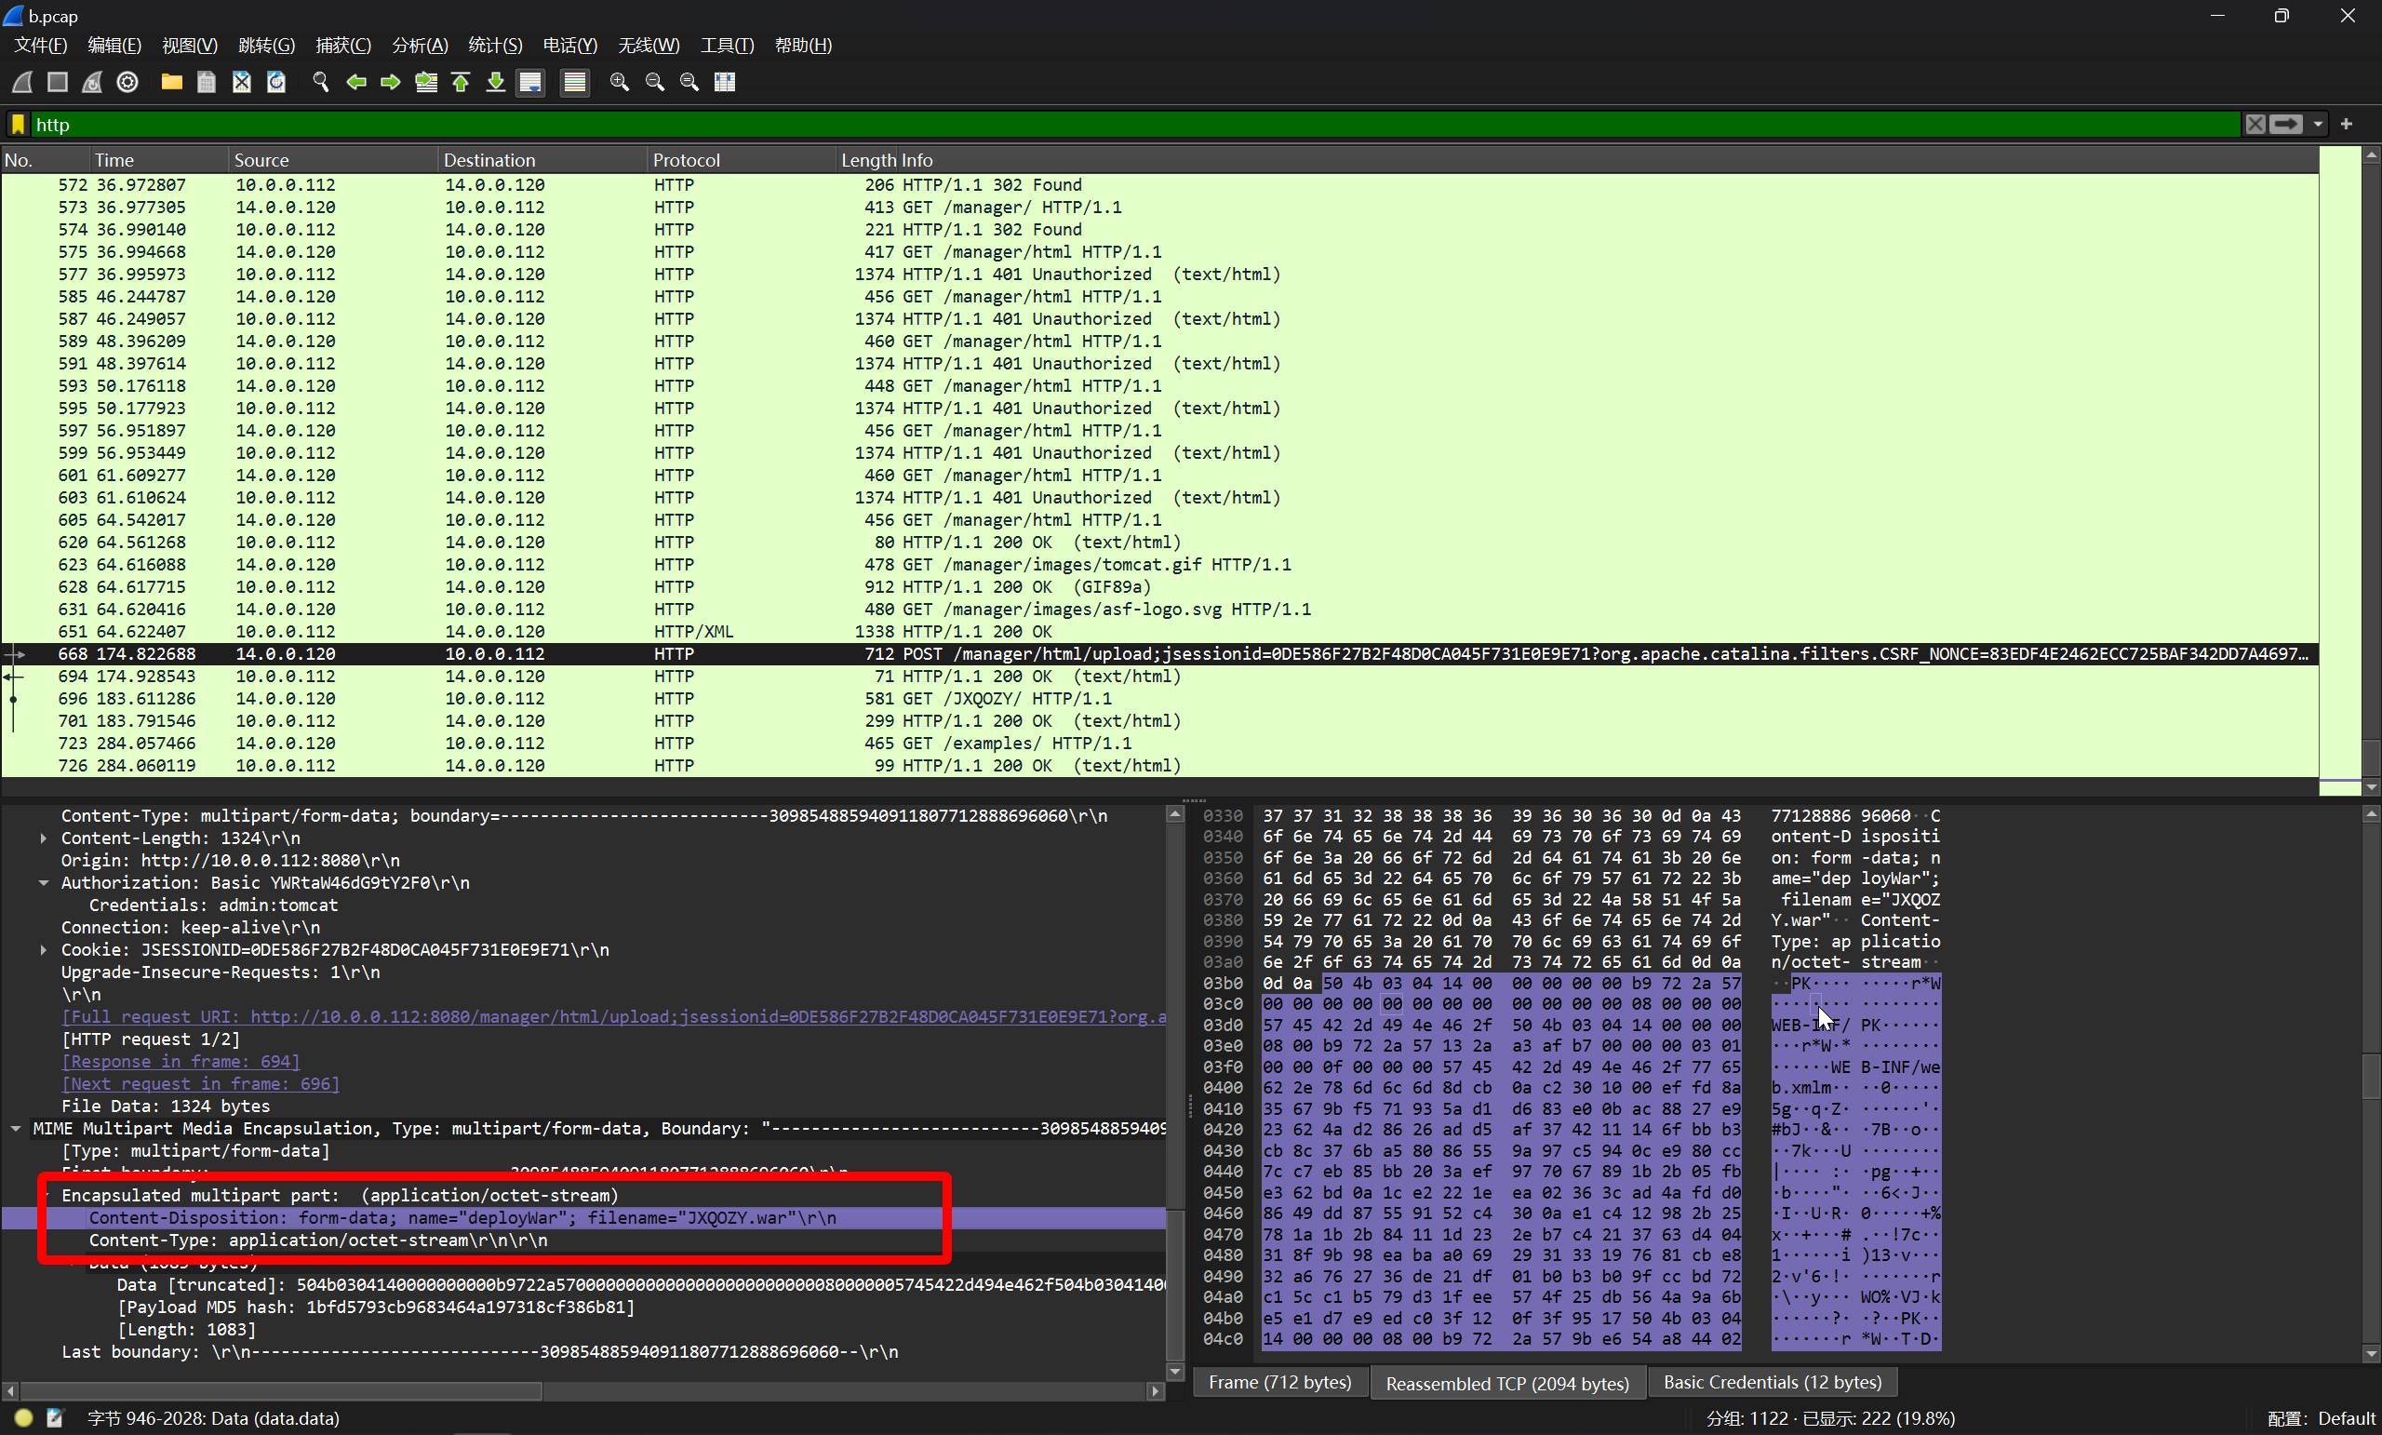
Task: Switch to Frame (712 bytes) tab
Action: click(x=1280, y=1383)
